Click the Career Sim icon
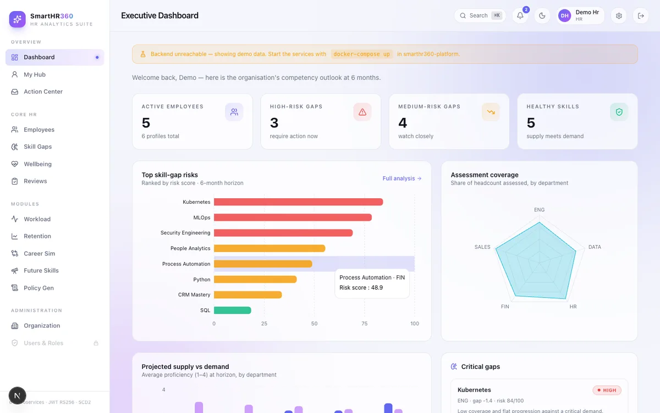The width and height of the screenshot is (660, 413). [15, 253]
